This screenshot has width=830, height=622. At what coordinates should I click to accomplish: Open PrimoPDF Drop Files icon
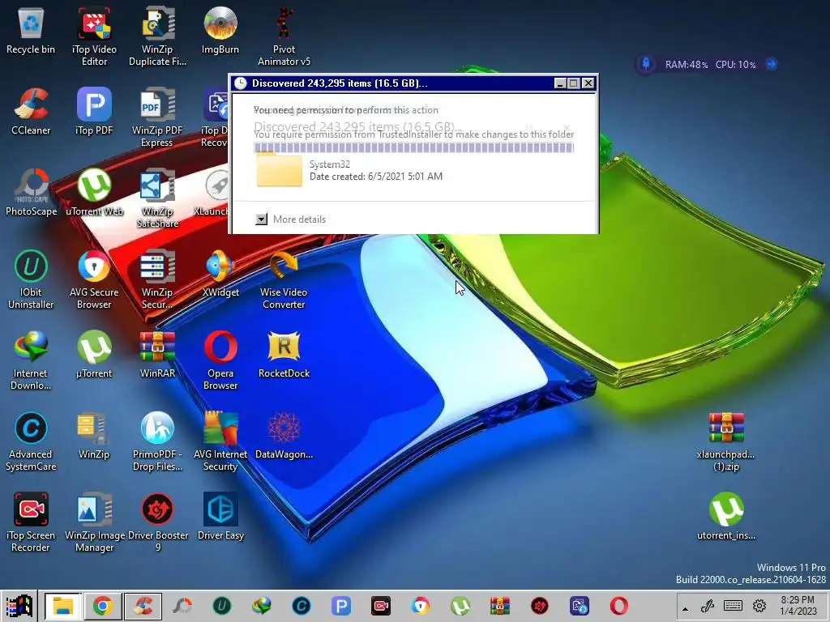[x=157, y=441]
